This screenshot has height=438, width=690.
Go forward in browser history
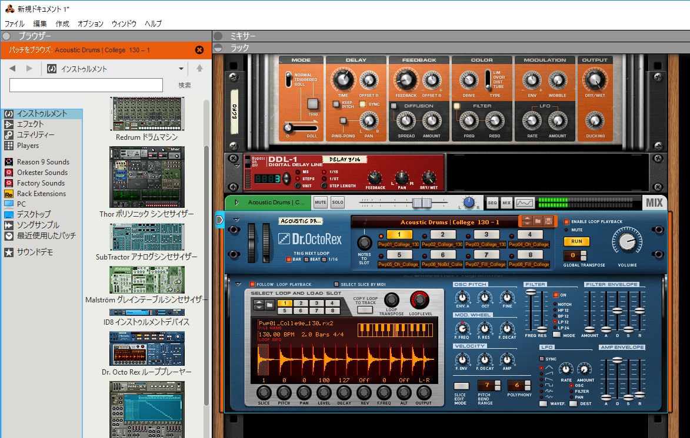pos(29,69)
